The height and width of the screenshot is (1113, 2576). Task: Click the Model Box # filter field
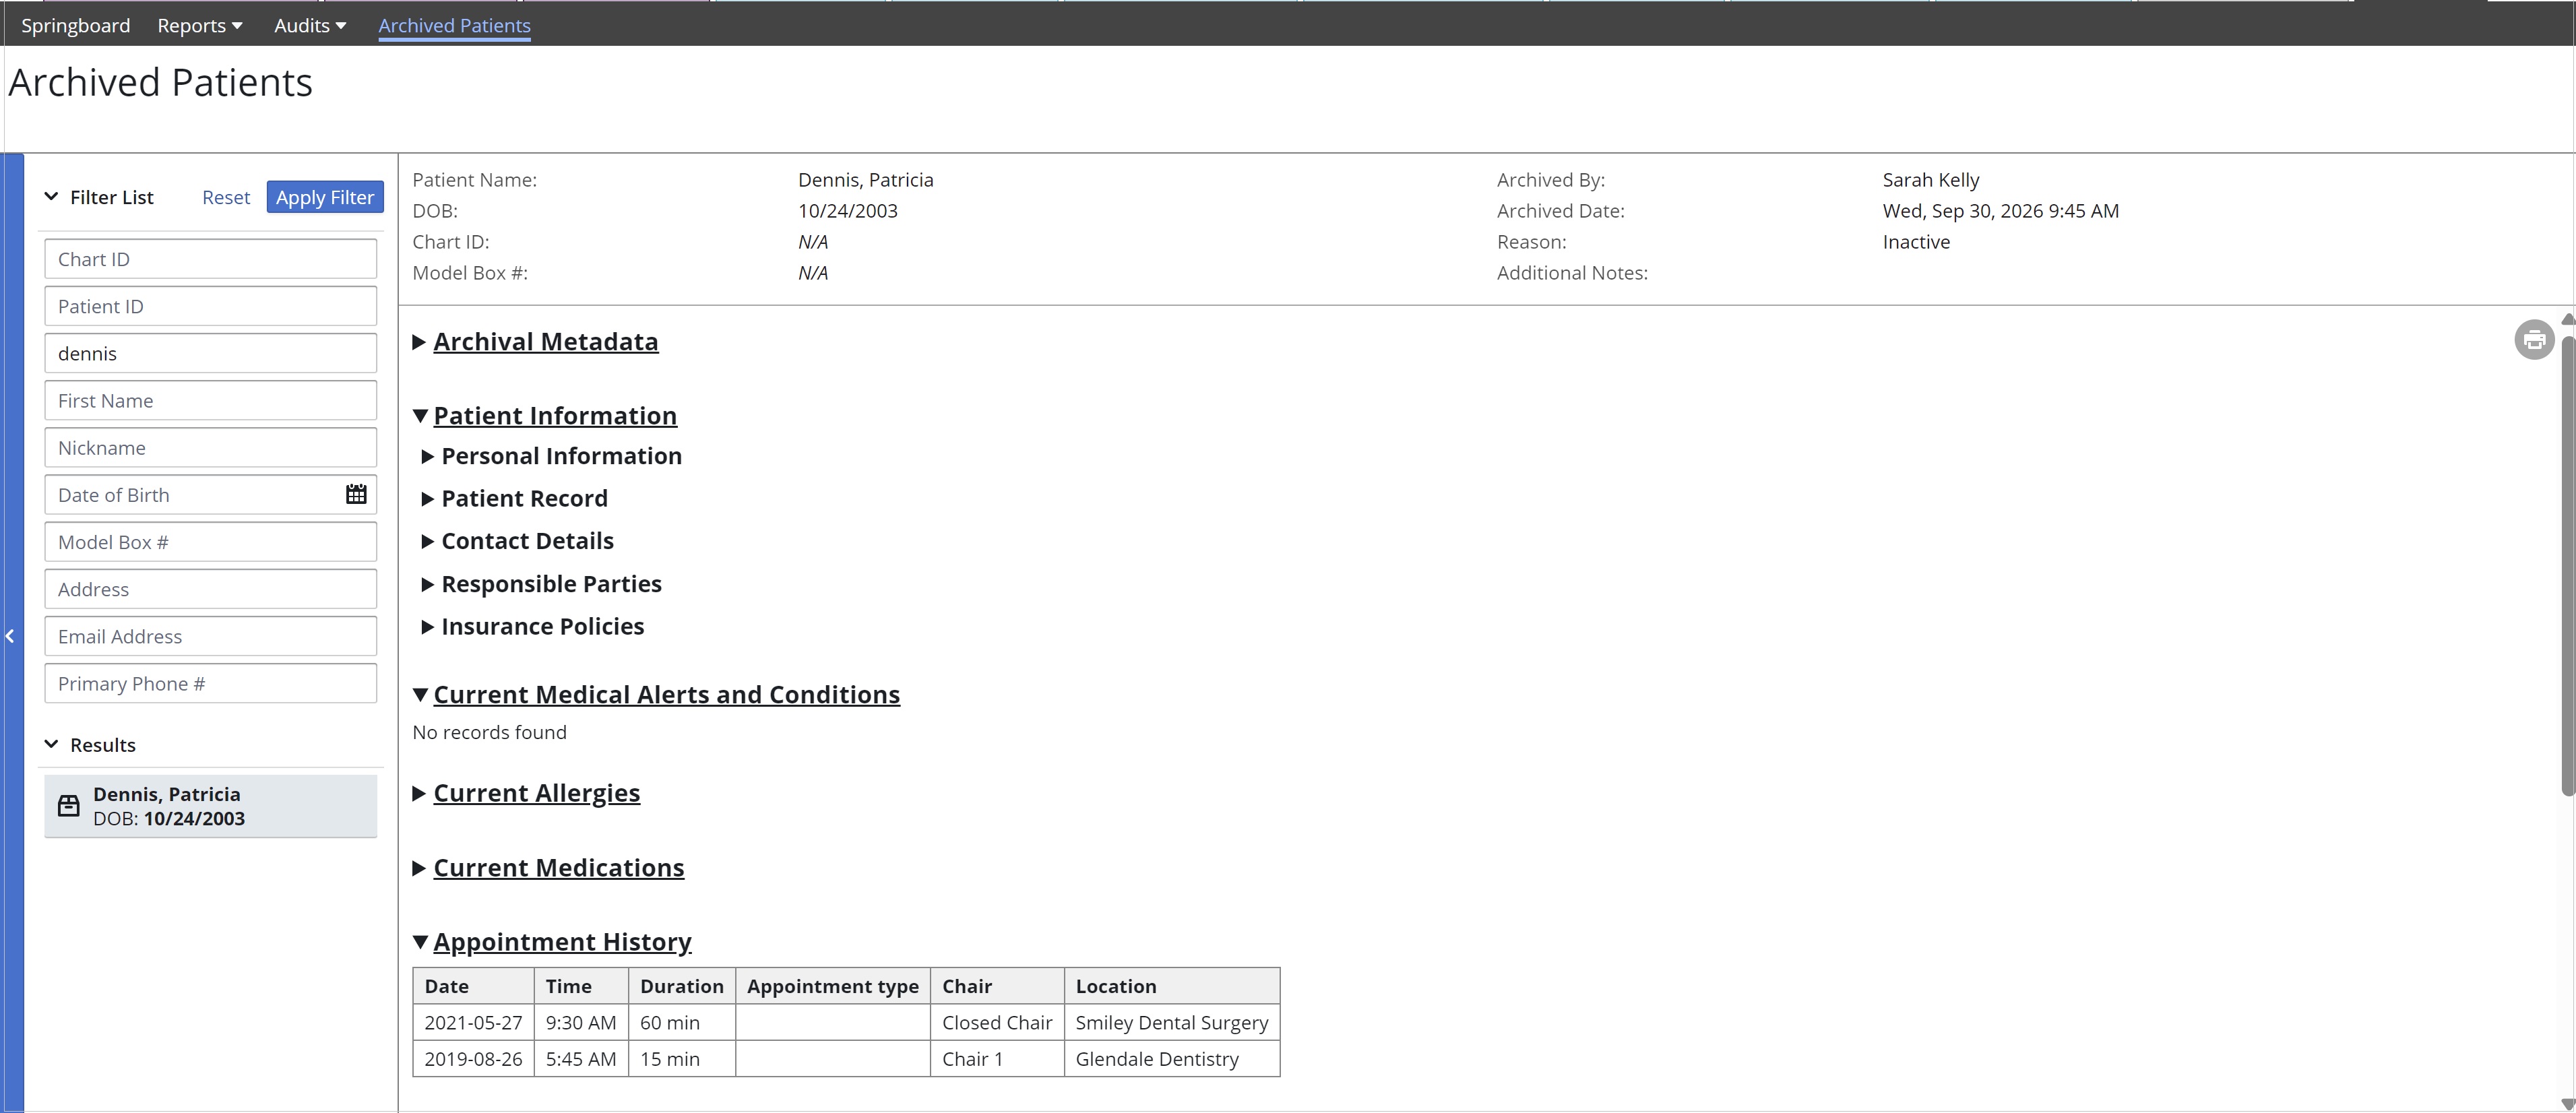point(211,542)
